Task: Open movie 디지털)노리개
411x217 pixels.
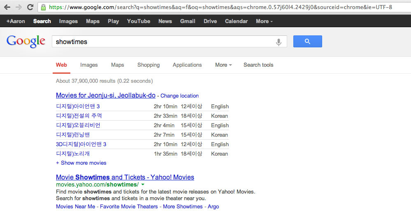Action: [73, 154]
